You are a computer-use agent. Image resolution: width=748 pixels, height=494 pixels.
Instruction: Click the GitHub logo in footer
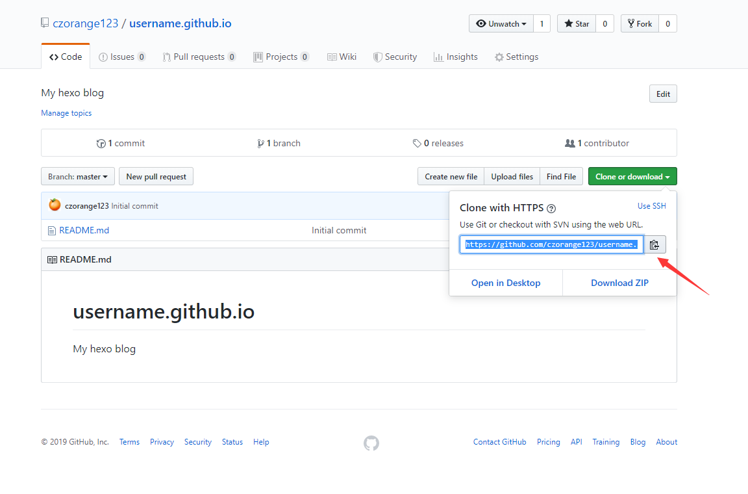[x=371, y=443]
